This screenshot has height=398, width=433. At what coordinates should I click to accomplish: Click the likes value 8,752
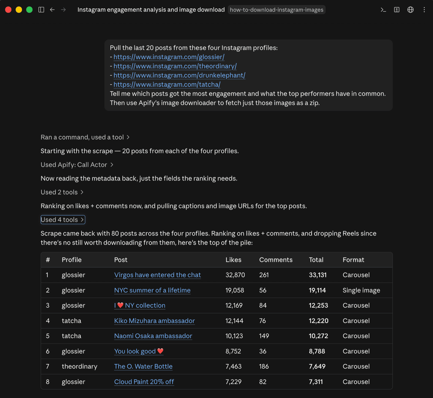pyautogui.click(x=233, y=351)
